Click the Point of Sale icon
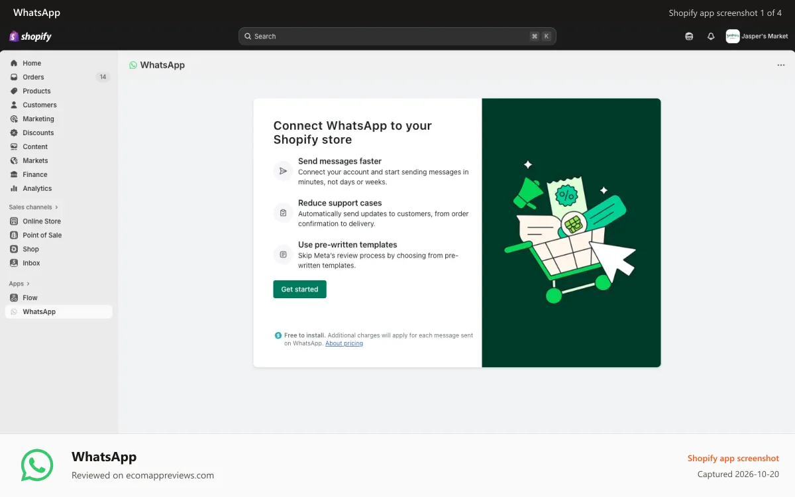The image size is (795, 497). tap(14, 235)
